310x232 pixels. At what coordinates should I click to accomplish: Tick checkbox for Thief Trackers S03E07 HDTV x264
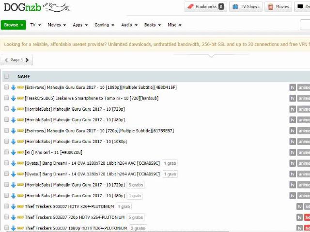pyautogui.click(x=6, y=206)
